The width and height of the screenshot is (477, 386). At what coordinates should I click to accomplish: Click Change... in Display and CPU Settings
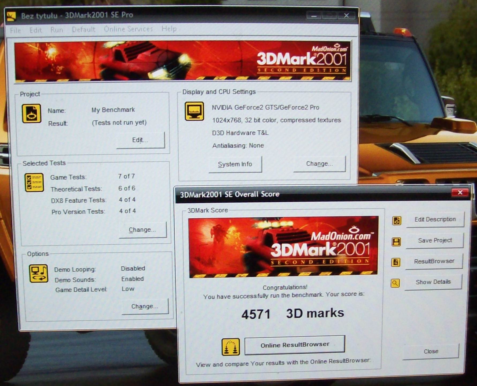click(x=320, y=164)
